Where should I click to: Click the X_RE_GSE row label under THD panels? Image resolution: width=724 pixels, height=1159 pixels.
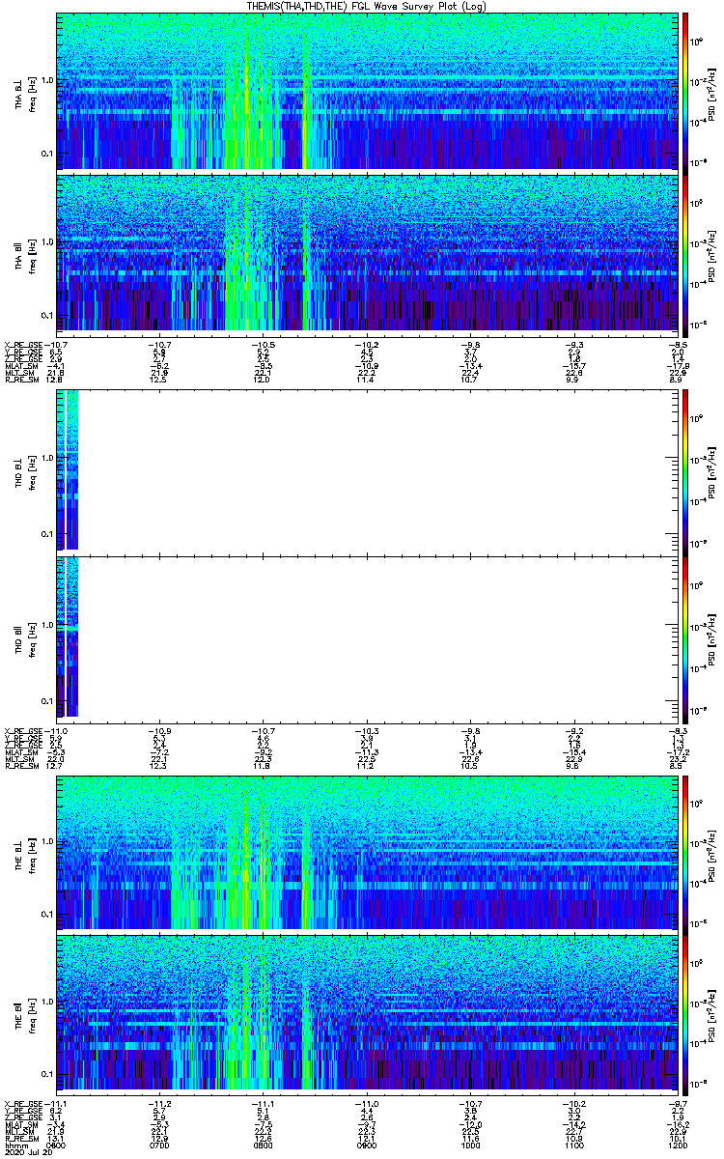[23, 730]
